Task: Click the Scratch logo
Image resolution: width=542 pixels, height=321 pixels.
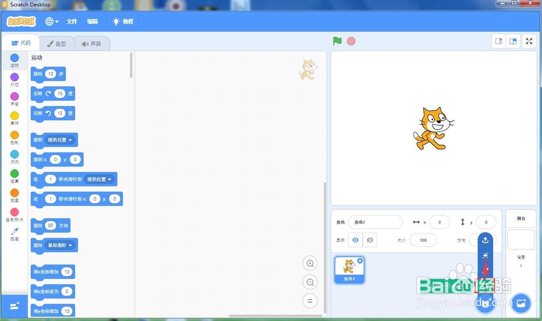Action: pos(21,22)
